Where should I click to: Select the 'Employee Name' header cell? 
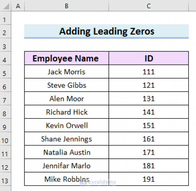(x=67, y=58)
